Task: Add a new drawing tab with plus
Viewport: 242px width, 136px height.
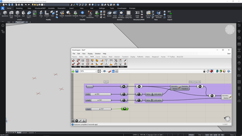Action: point(30,22)
